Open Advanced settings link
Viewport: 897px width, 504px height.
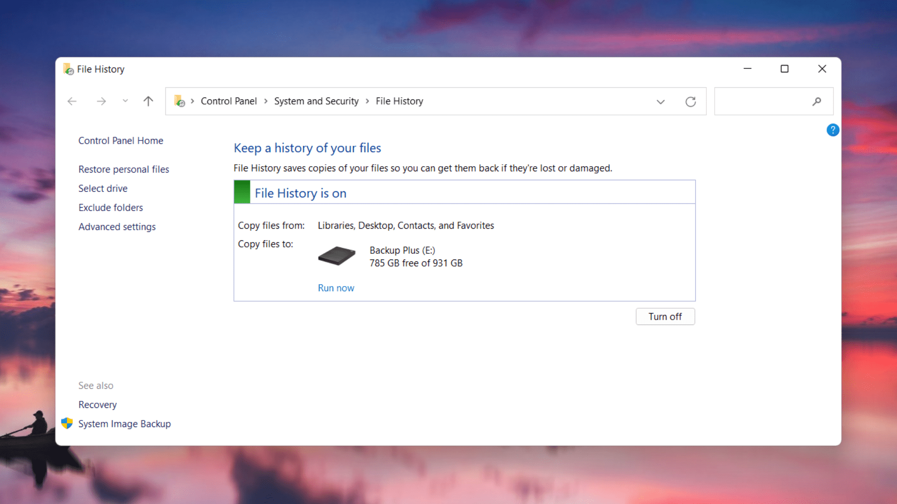(117, 227)
